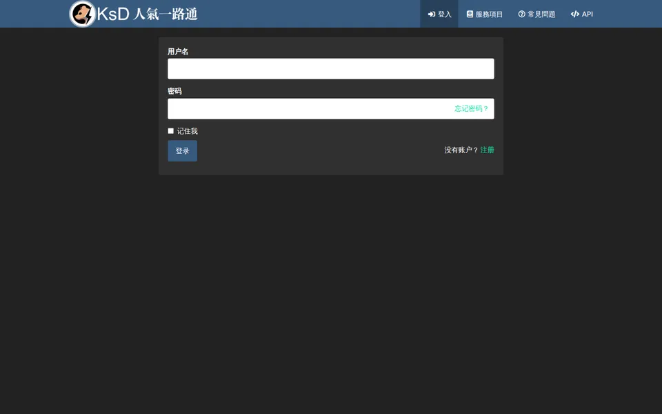Image resolution: width=662 pixels, height=414 pixels.
Task: Click the KsD 人氣一路通 site title
Action: click(x=147, y=14)
